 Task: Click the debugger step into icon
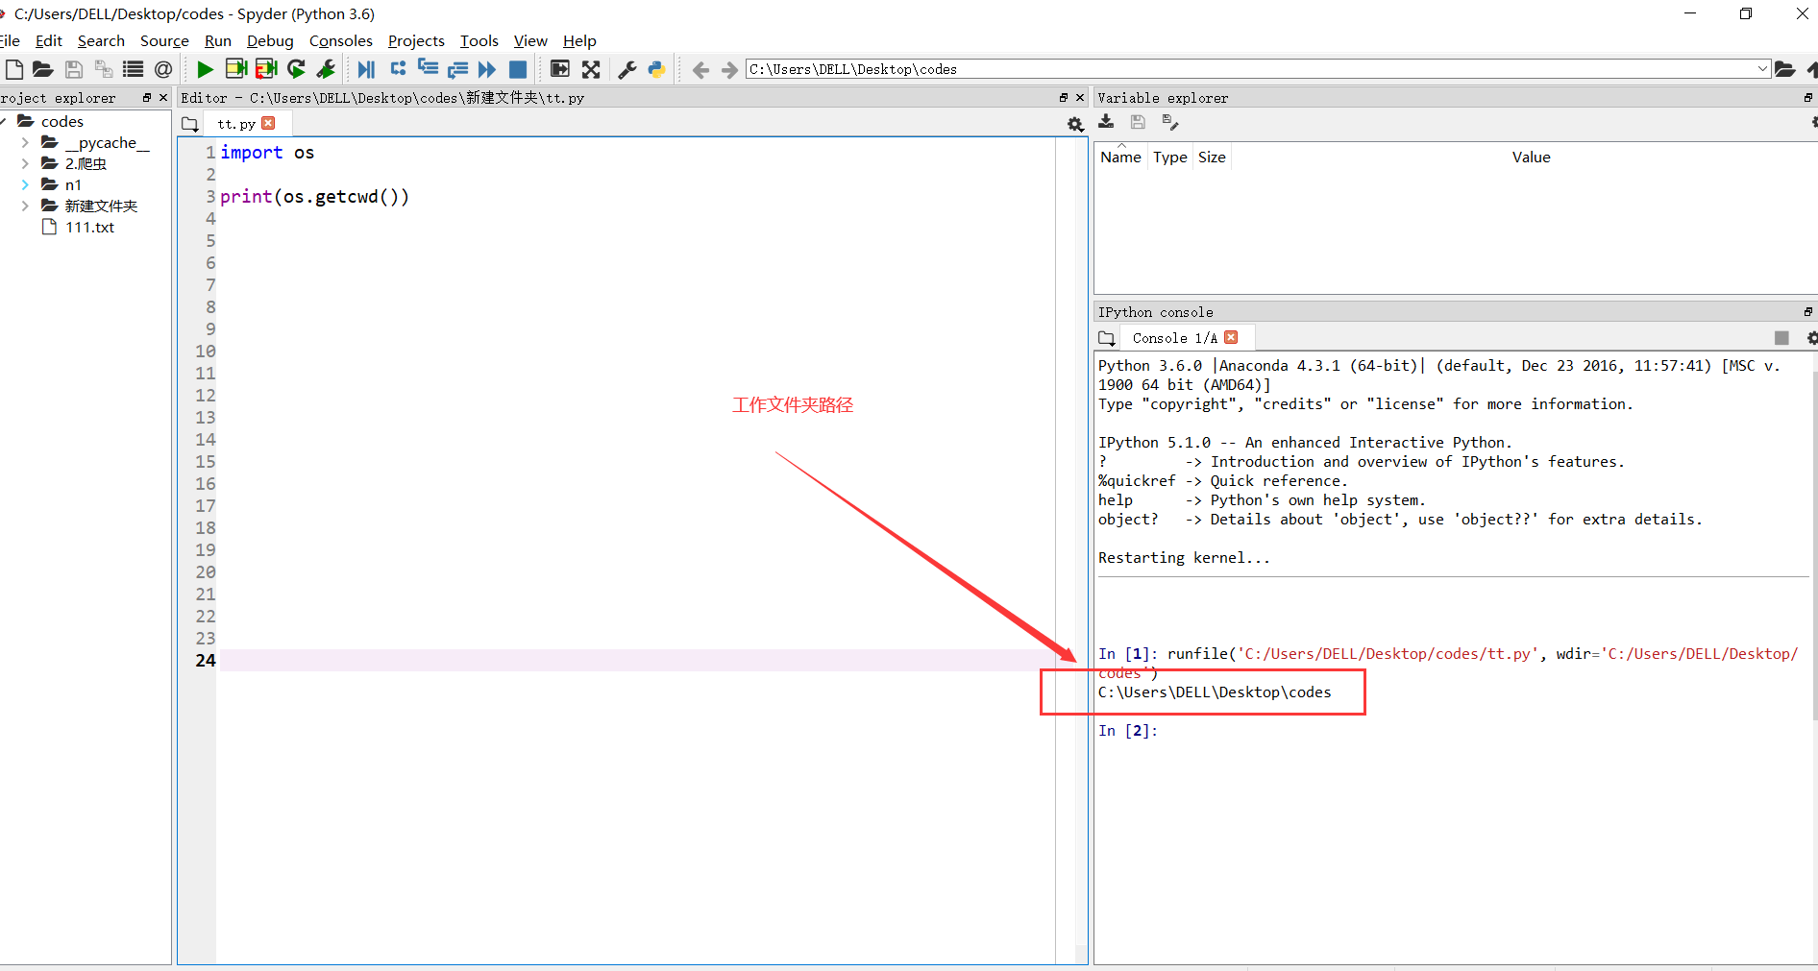pos(428,69)
